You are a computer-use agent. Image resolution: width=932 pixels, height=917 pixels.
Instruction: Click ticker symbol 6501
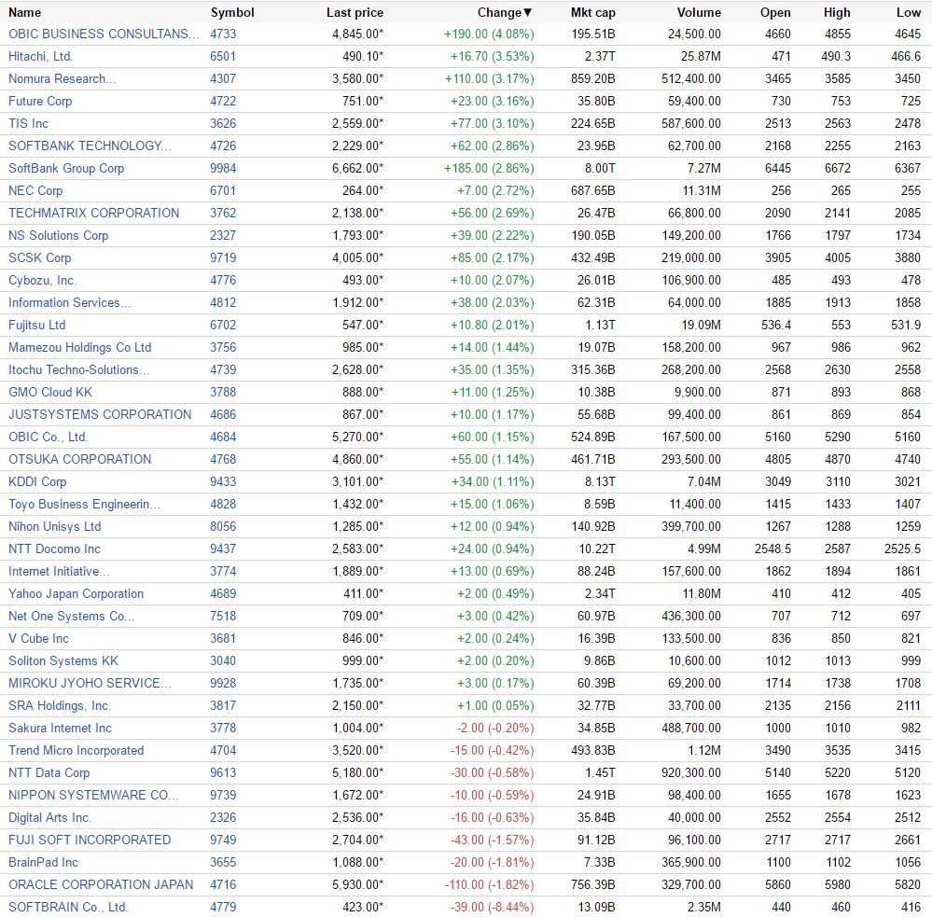[223, 57]
